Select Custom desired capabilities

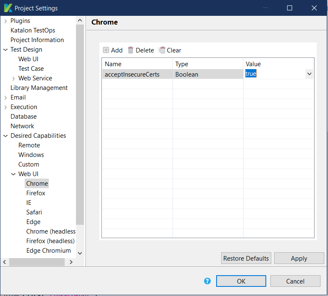(29, 164)
